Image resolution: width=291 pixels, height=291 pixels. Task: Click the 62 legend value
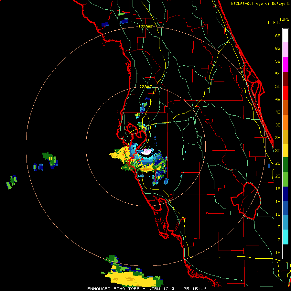[x=278, y=48]
